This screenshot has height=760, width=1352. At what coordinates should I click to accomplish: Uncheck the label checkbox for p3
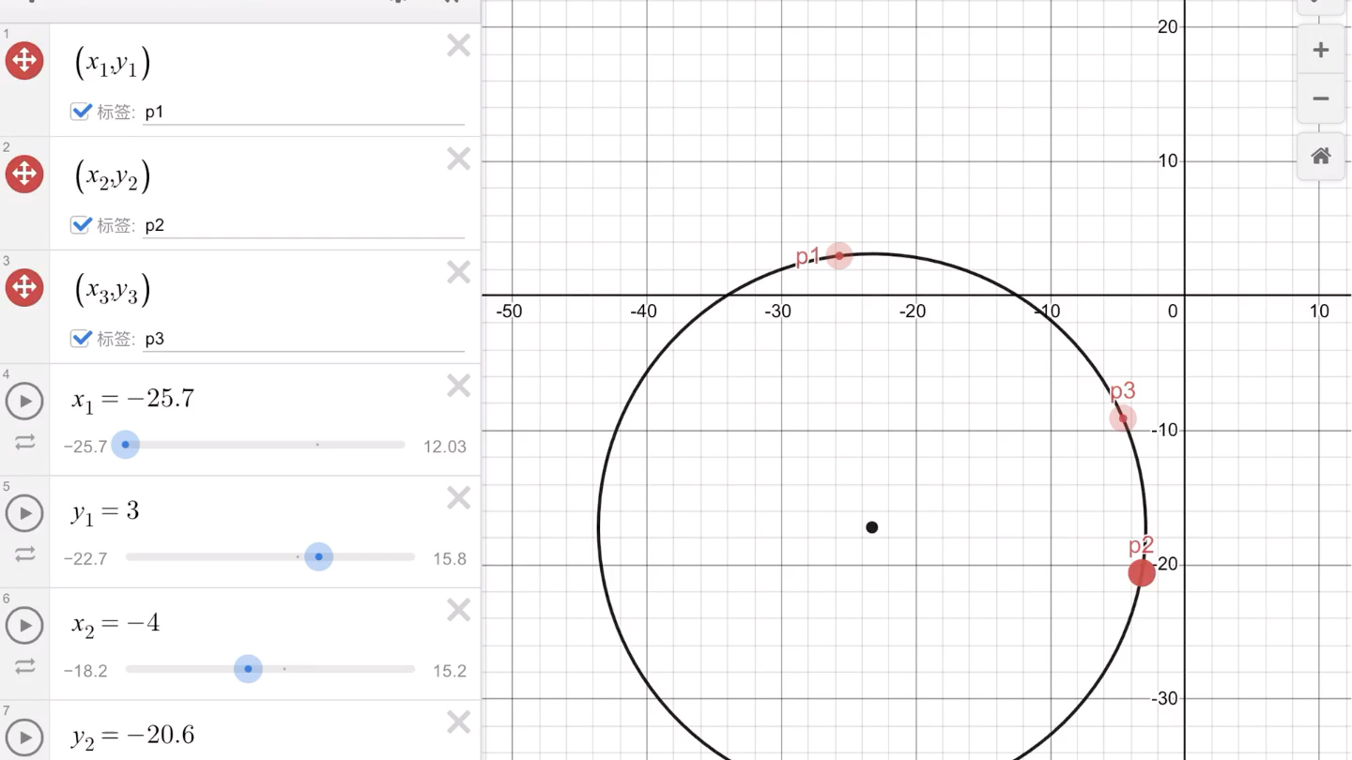tap(82, 338)
